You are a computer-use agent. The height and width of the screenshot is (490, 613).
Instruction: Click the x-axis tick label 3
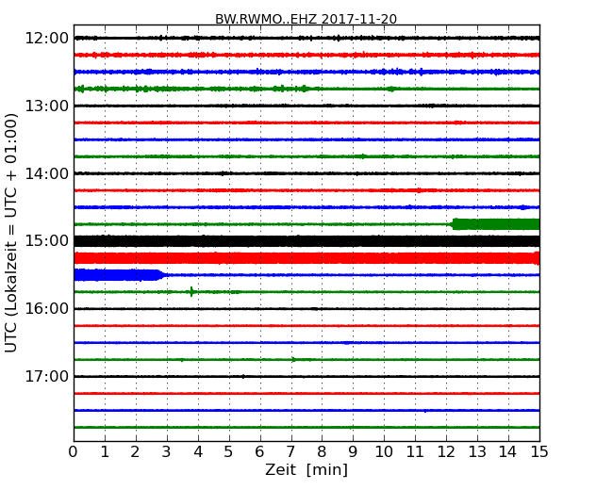click(x=167, y=451)
